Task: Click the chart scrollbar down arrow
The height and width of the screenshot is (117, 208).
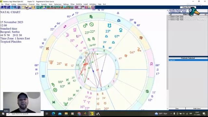Action: point(167,109)
